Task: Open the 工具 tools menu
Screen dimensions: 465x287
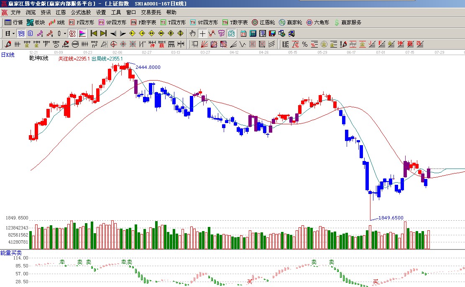Action: pyautogui.click(x=116, y=13)
